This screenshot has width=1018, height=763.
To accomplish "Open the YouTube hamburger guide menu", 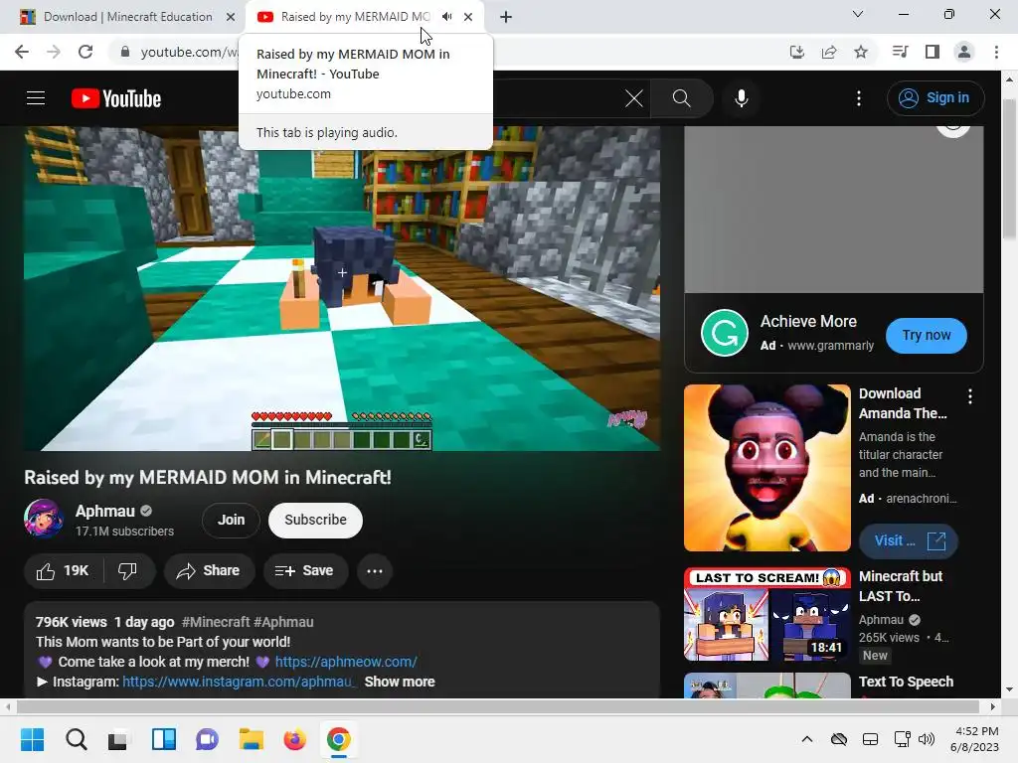I will pyautogui.click(x=36, y=98).
